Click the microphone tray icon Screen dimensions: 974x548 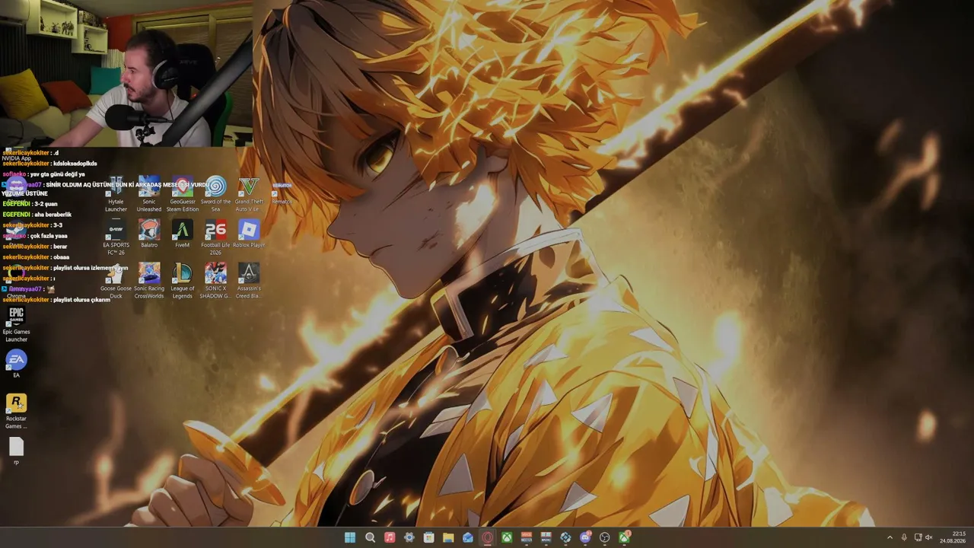[x=904, y=537]
